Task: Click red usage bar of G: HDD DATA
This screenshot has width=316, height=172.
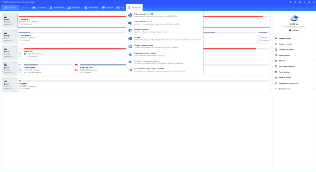Action: click(x=140, y=49)
